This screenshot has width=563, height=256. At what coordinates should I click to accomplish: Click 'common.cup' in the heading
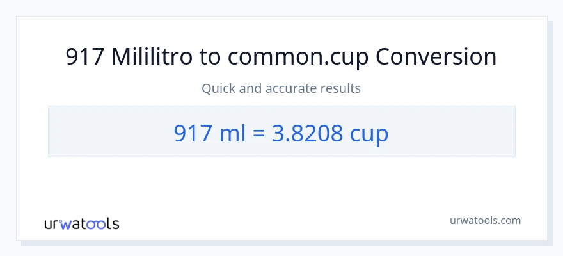[299, 57]
